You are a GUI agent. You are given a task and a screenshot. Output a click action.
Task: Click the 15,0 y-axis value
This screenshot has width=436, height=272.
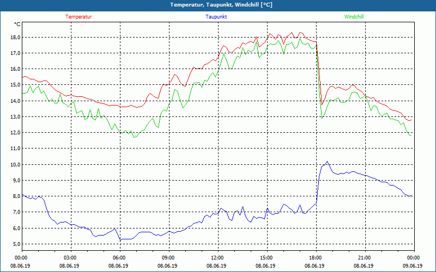pos(16,85)
